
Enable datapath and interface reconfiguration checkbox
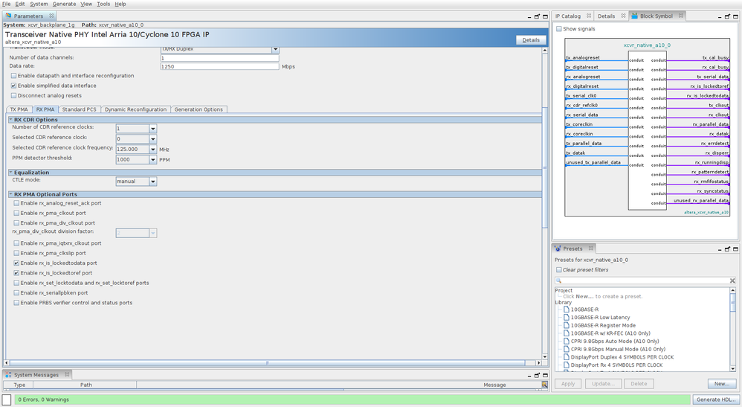(x=13, y=76)
